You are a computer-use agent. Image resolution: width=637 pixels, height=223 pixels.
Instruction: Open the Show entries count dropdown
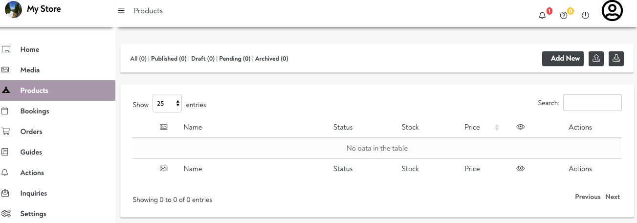[x=167, y=104]
